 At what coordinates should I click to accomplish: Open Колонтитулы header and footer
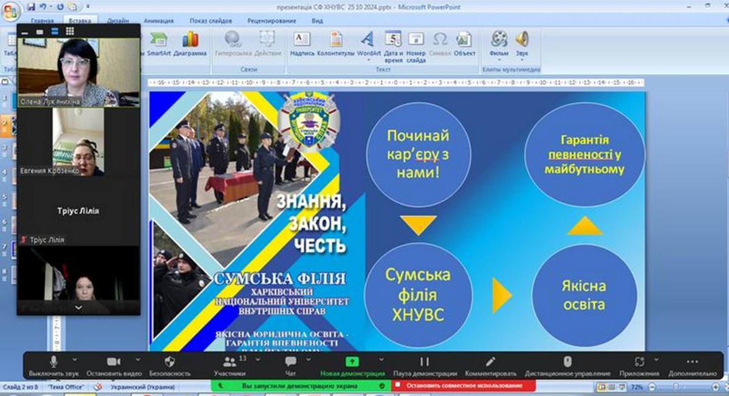click(x=335, y=44)
